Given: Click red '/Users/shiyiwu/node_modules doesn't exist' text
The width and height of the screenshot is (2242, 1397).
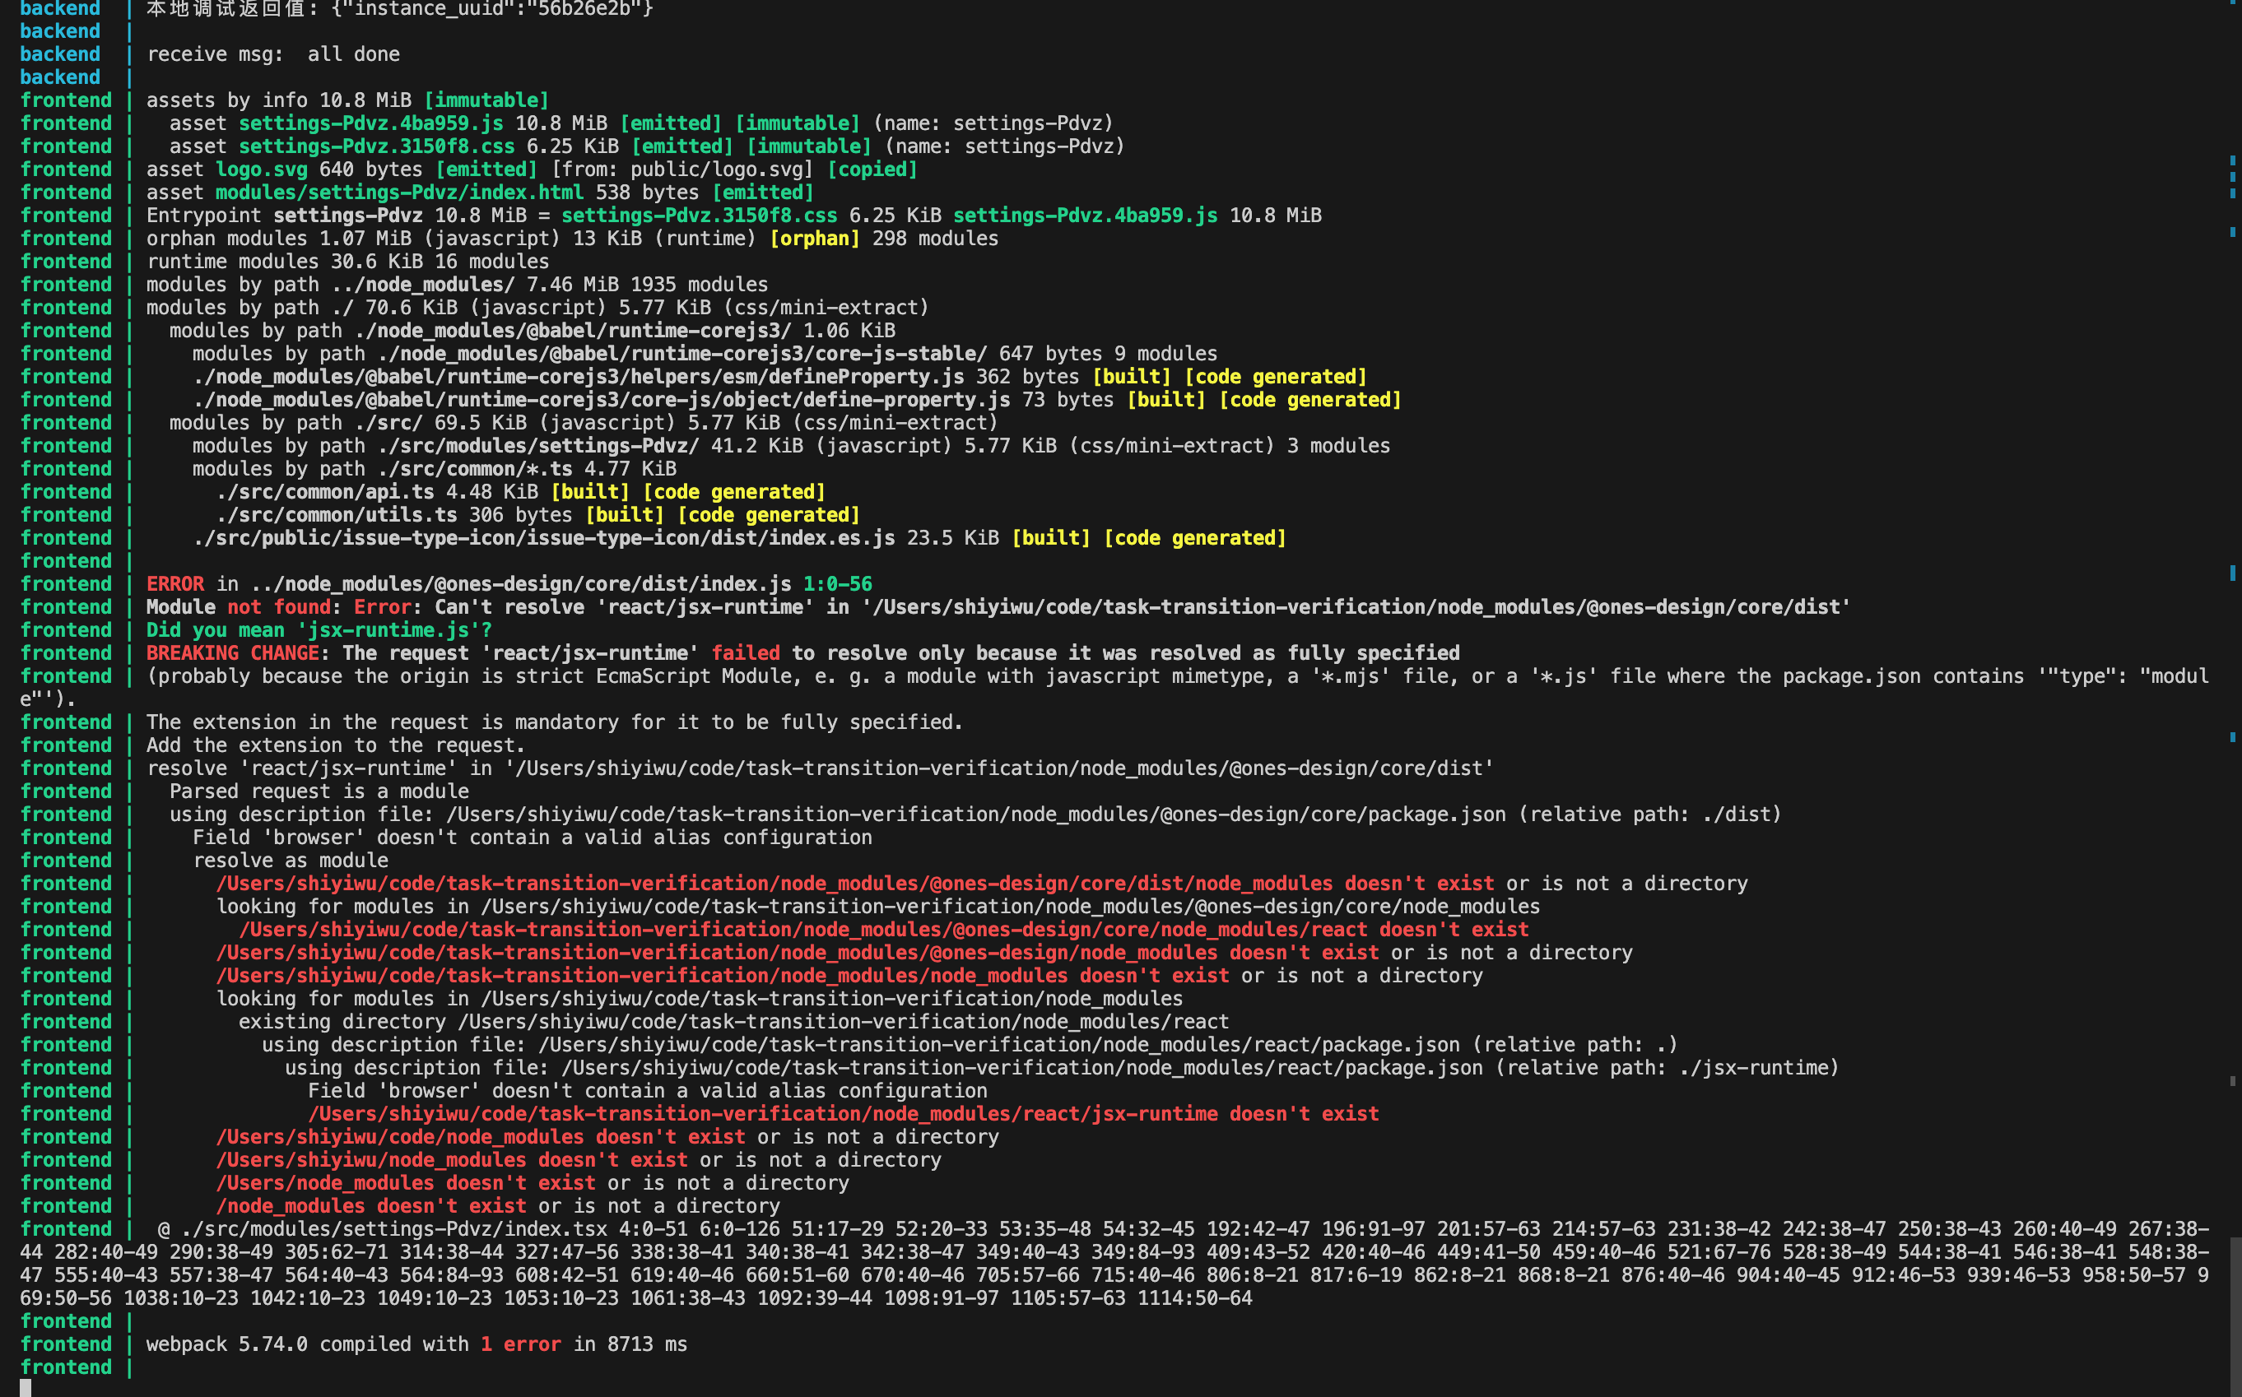Looking at the screenshot, I should pyautogui.click(x=452, y=1161).
